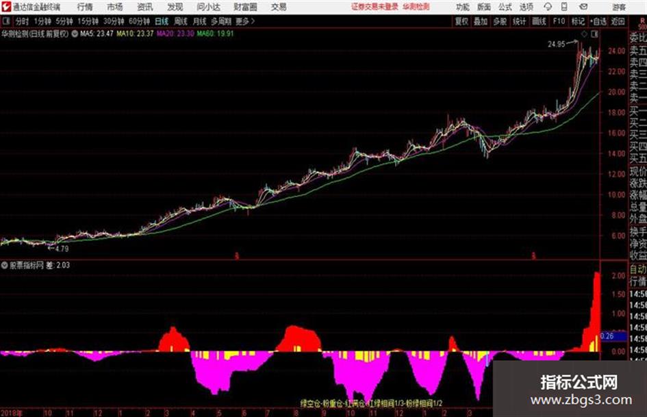Switch to 30分钟 period tab
Screen dimensions: 647x417
click(114, 21)
